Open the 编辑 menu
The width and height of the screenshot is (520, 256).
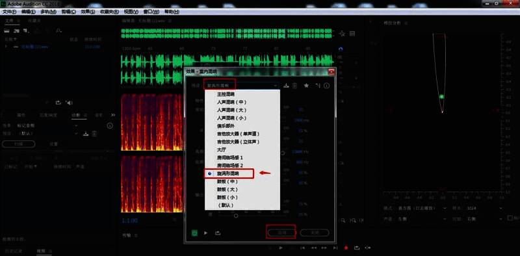pyautogui.click(x=28, y=12)
